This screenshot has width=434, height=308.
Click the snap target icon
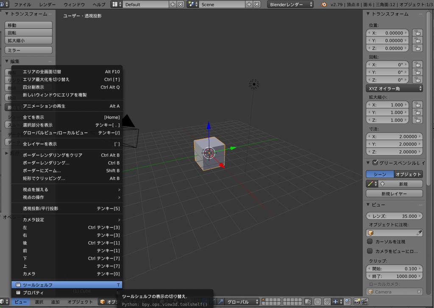(x=348, y=302)
